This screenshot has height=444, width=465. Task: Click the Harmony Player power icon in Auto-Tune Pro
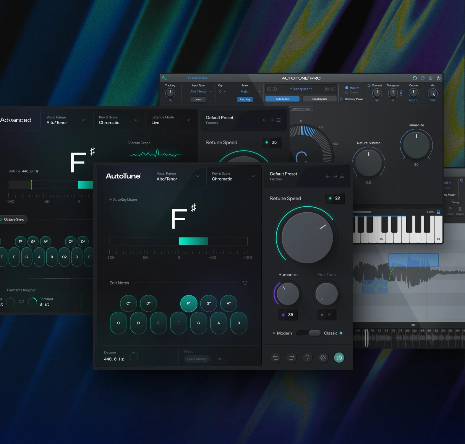342,99
